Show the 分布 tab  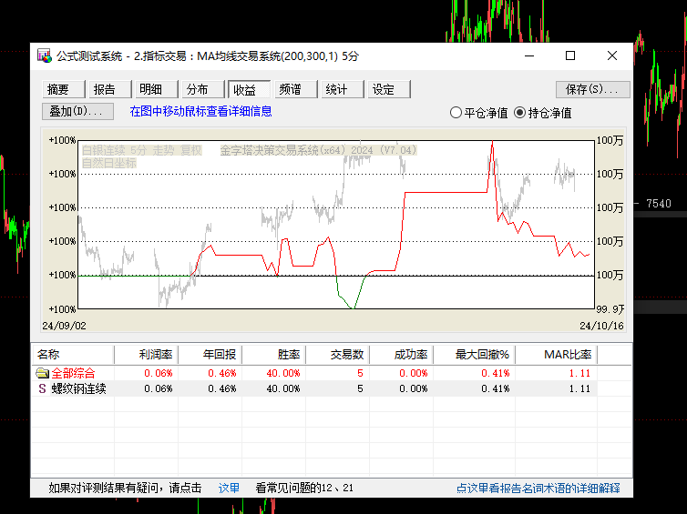203,89
